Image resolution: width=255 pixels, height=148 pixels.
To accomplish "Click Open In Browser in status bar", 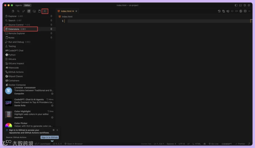I will tap(73, 144).
